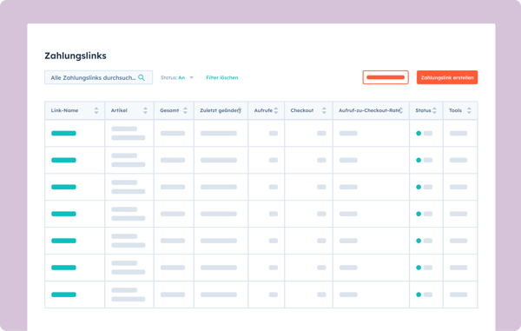Click the Status column header text
The width and height of the screenshot is (521, 331).
(x=423, y=110)
